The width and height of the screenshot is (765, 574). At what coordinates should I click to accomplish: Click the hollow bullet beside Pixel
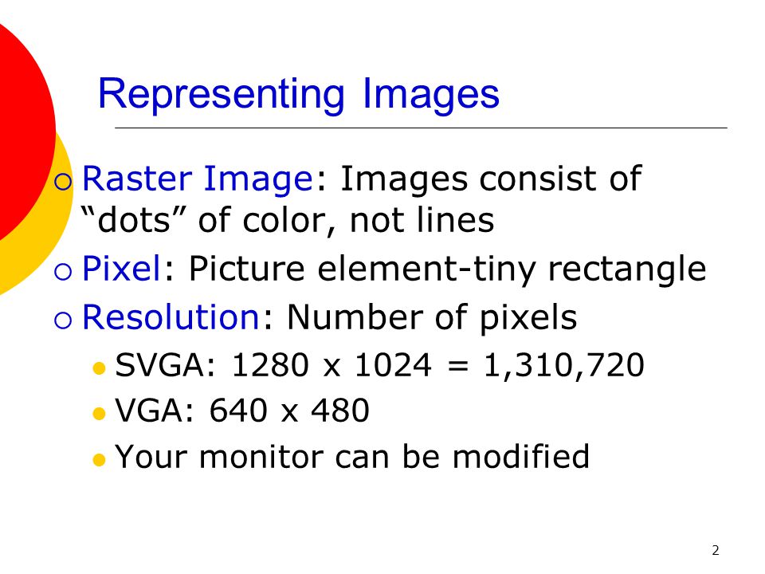pos(64,271)
